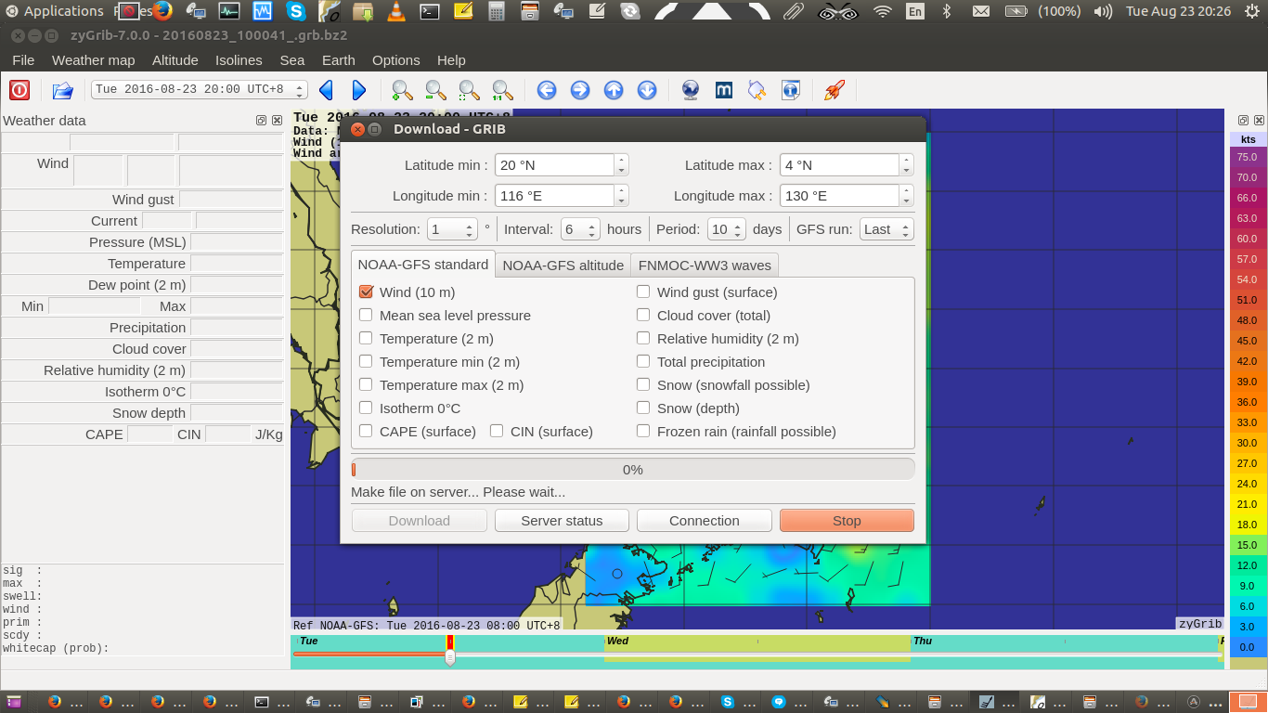Open GFS run dropdown showing Last
Viewport: 1268px width, 713px height.
(x=886, y=229)
